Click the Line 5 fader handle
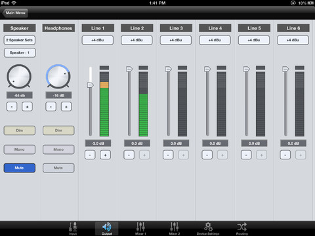The height and width of the screenshot is (236, 315). tap(247, 69)
